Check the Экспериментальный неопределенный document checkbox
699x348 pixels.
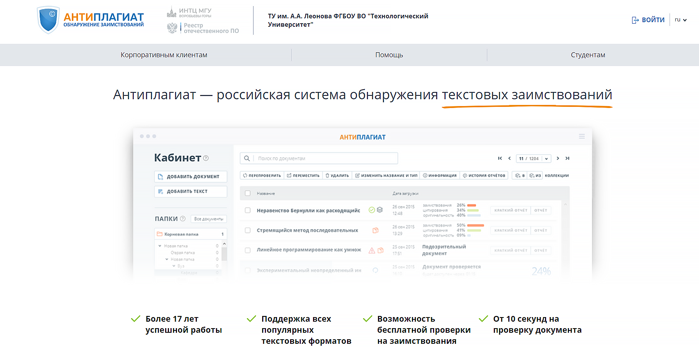[x=248, y=270]
